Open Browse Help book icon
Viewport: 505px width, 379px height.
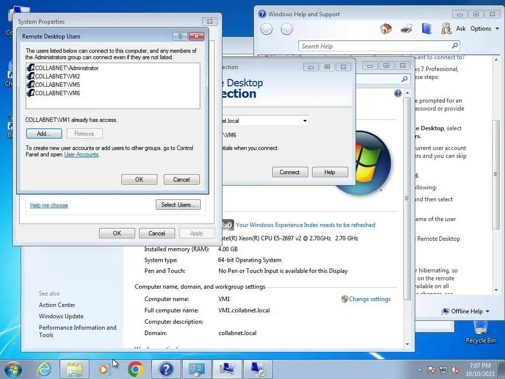point(427,29)
